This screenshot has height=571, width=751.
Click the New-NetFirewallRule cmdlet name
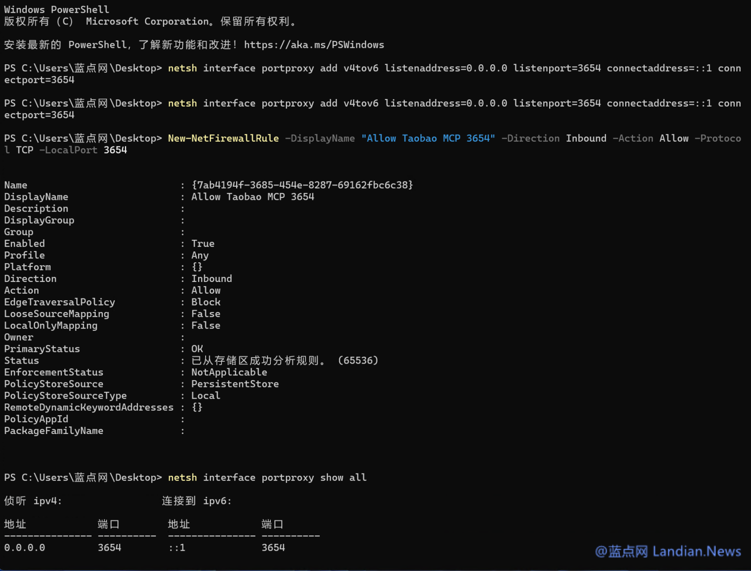point(223,138)
